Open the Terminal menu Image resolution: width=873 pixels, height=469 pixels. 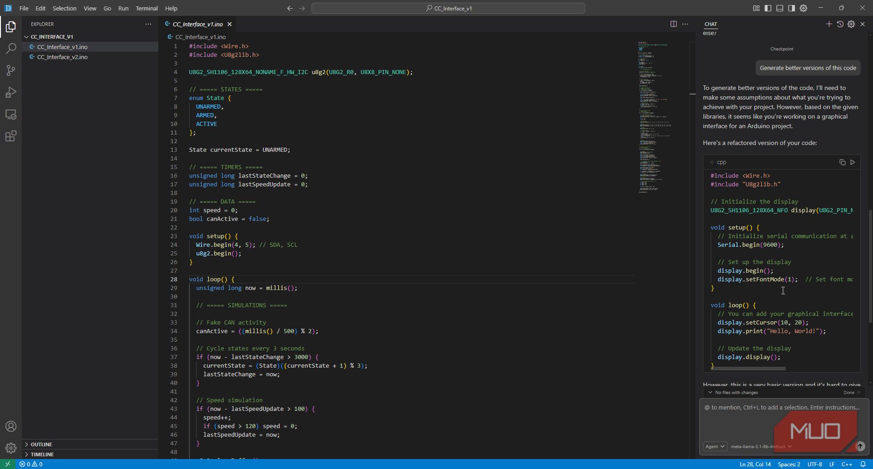click(146, 8)
